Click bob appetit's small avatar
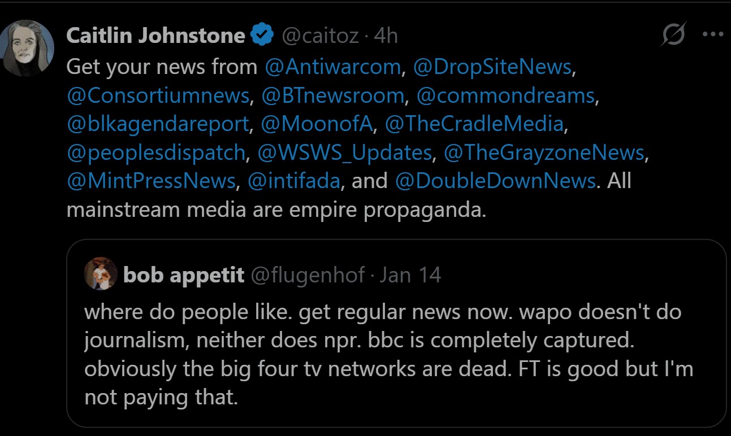 101,275
